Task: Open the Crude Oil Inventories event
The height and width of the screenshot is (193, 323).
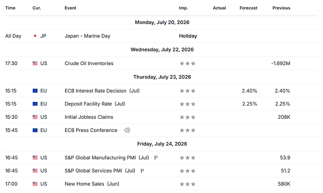Action: click(x=89, y=63)
